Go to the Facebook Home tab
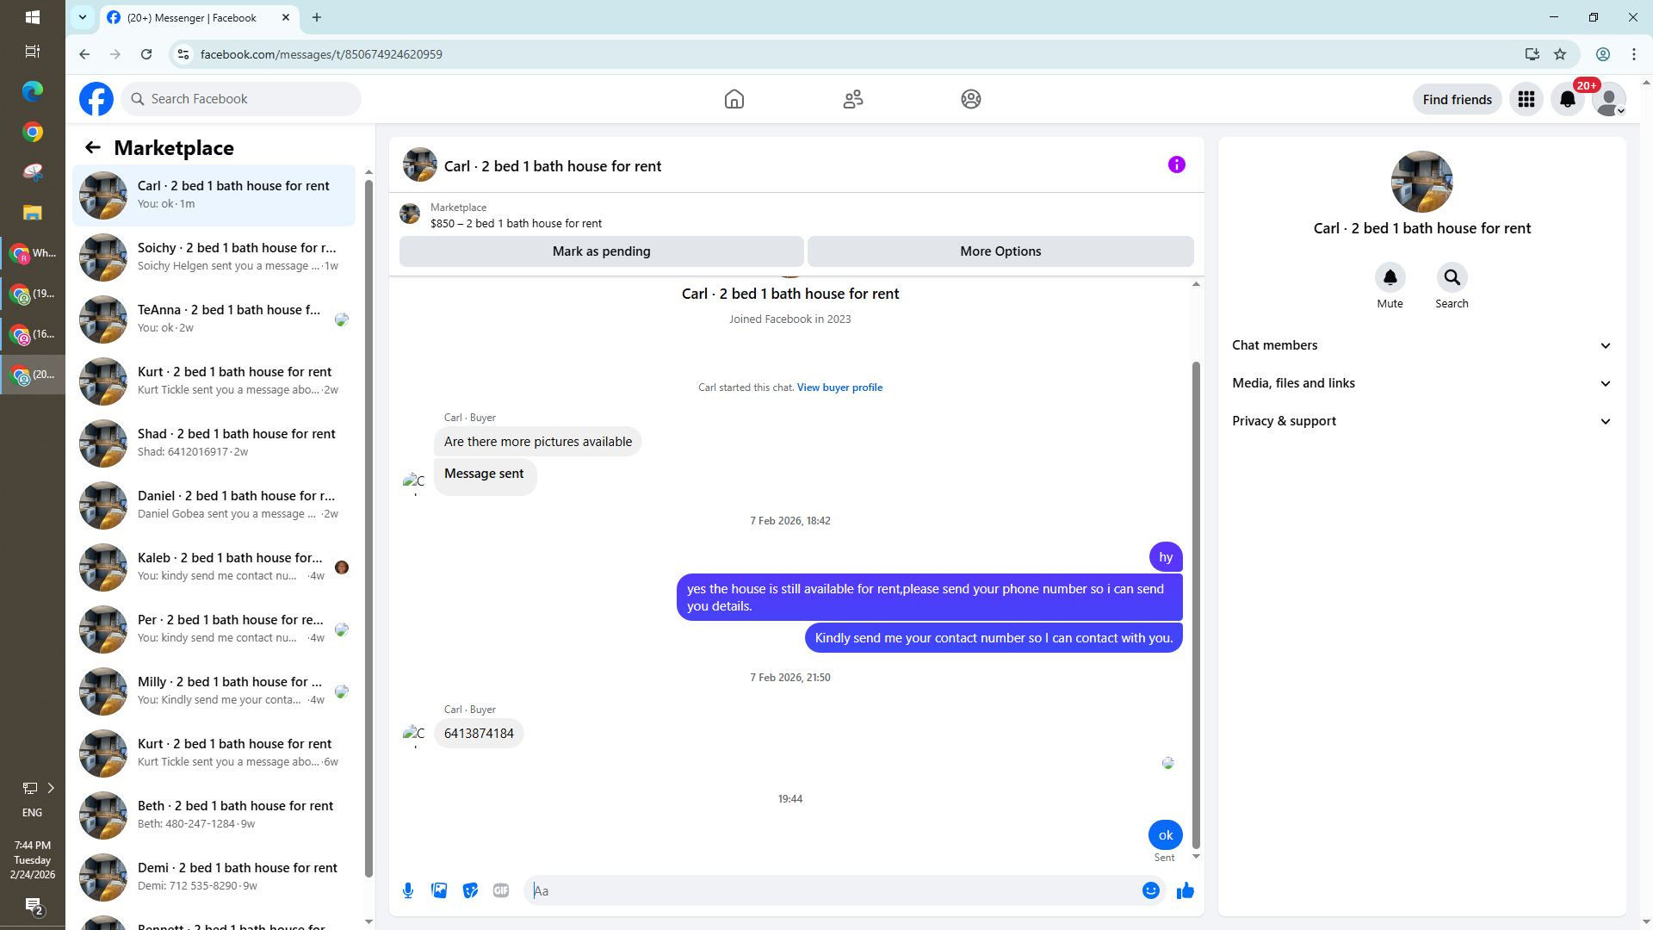1653x930 pixels. pos(734,99)
